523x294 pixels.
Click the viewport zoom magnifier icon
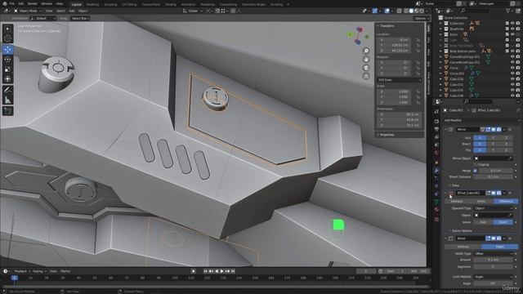tap(366, 51)
